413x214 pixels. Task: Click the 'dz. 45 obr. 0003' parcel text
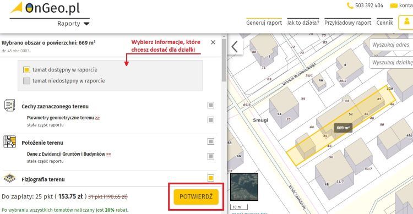point(15,51)
